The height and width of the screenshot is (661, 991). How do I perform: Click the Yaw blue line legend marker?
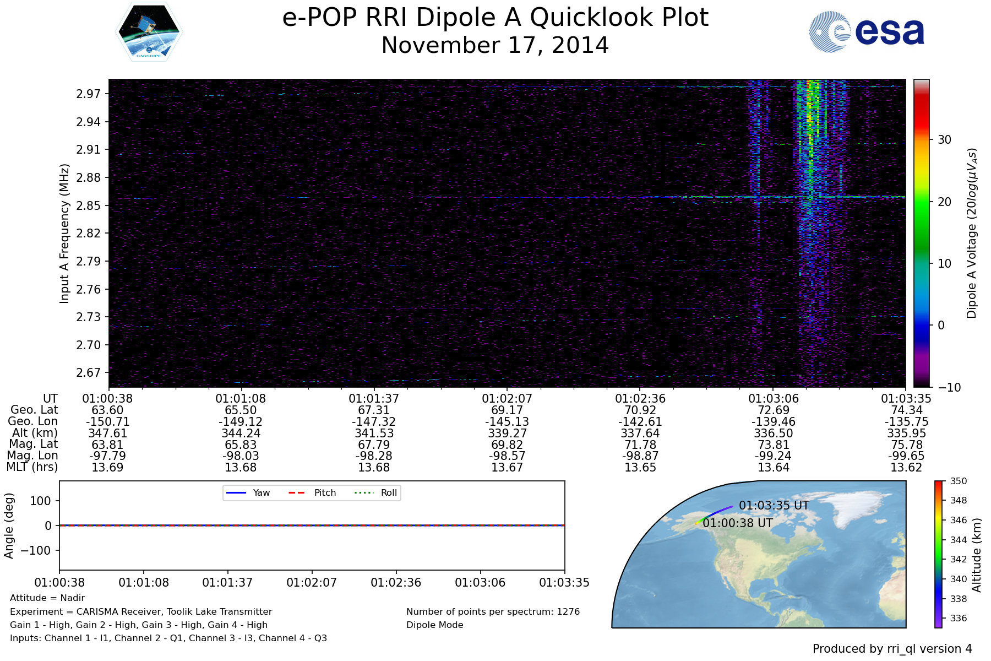(x=236, y=492)
